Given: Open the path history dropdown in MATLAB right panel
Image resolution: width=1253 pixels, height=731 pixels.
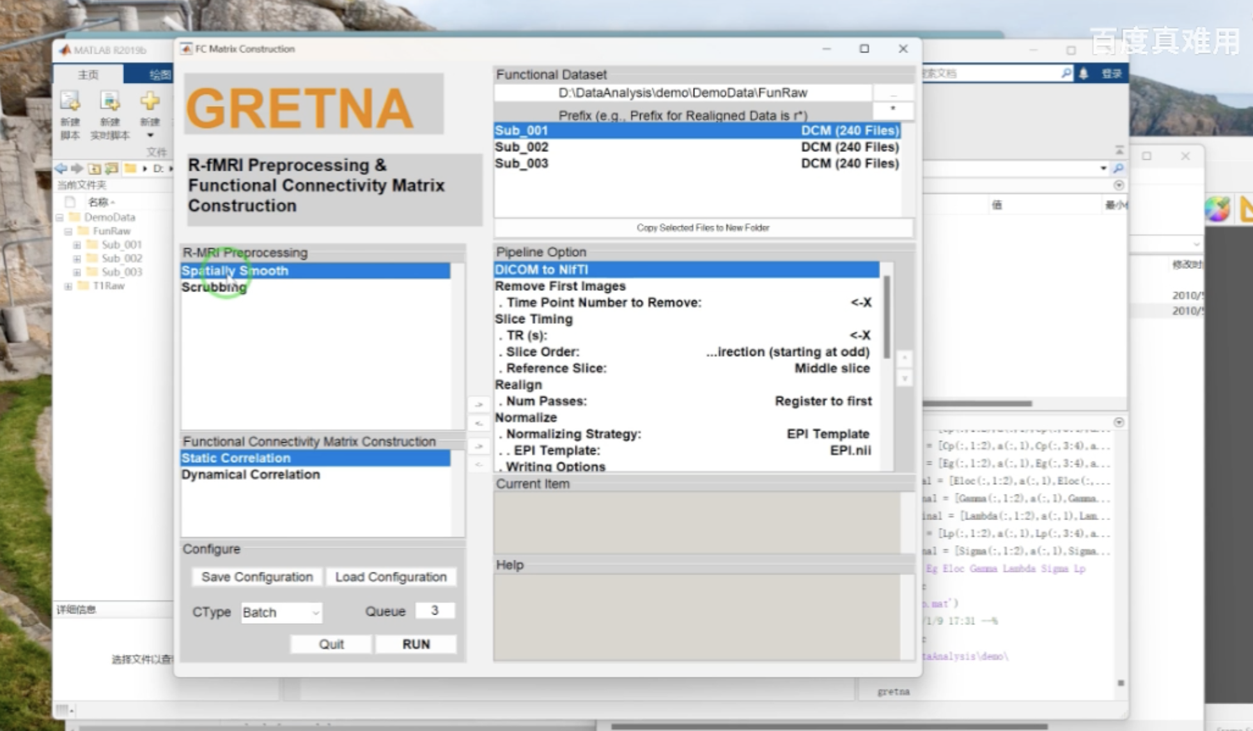Looking at the screenshot, I should 1103,168.
